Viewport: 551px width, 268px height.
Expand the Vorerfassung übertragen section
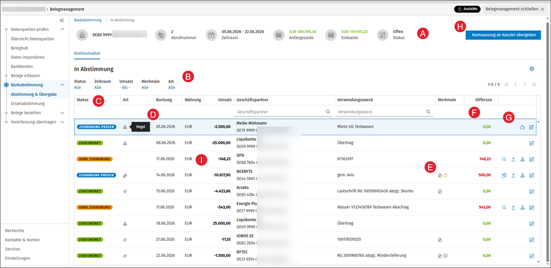[62, 122]
